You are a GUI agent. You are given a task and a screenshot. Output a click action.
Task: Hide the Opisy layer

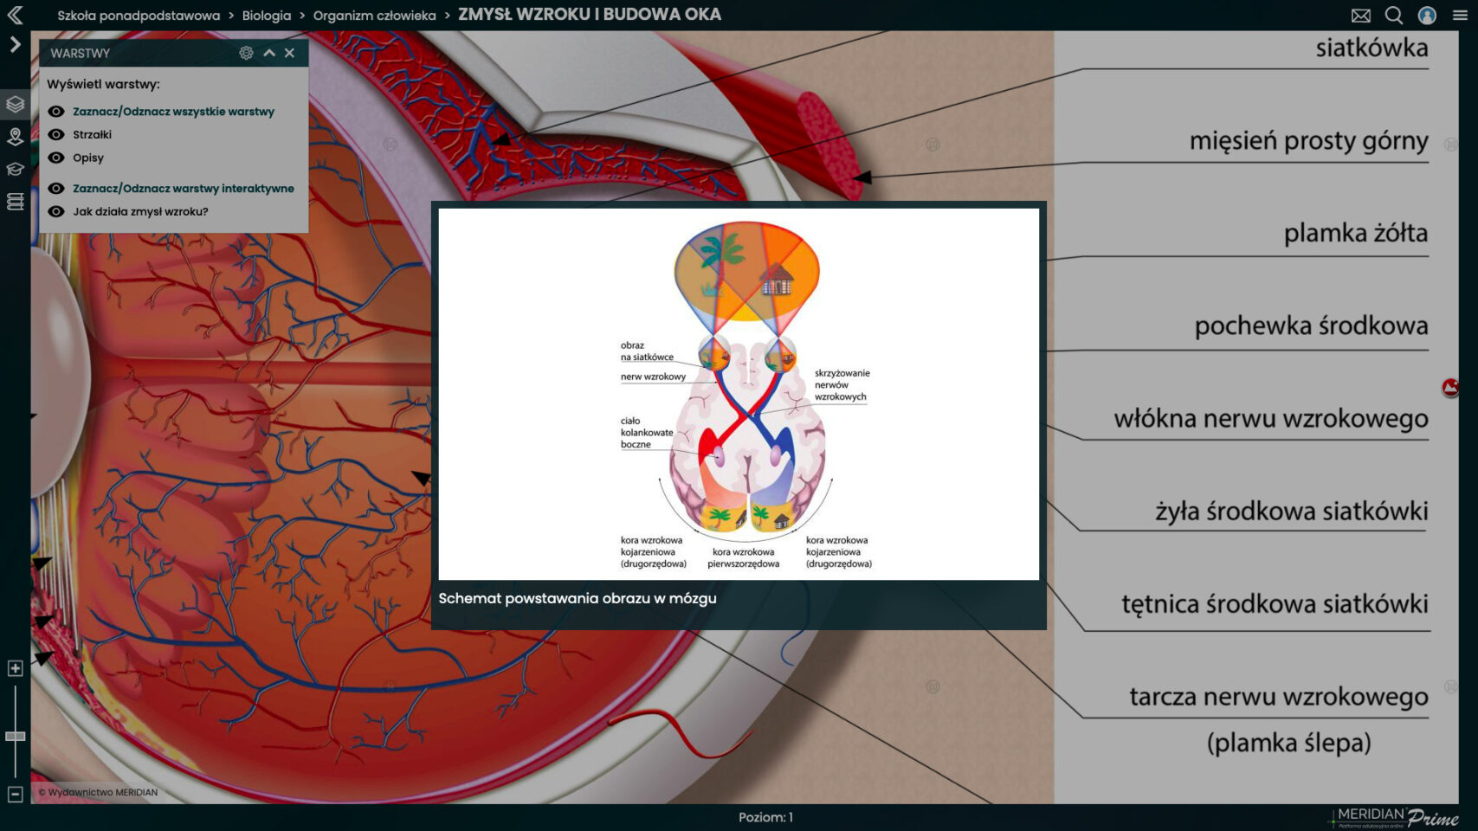tap(56, 158)
